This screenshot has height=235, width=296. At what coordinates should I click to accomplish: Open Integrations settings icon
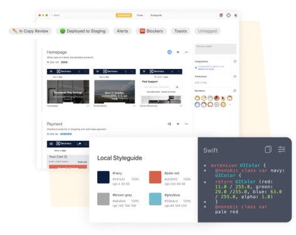(x=235, y=61)
